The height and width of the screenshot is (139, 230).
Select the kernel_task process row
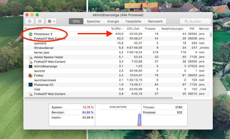117,52
